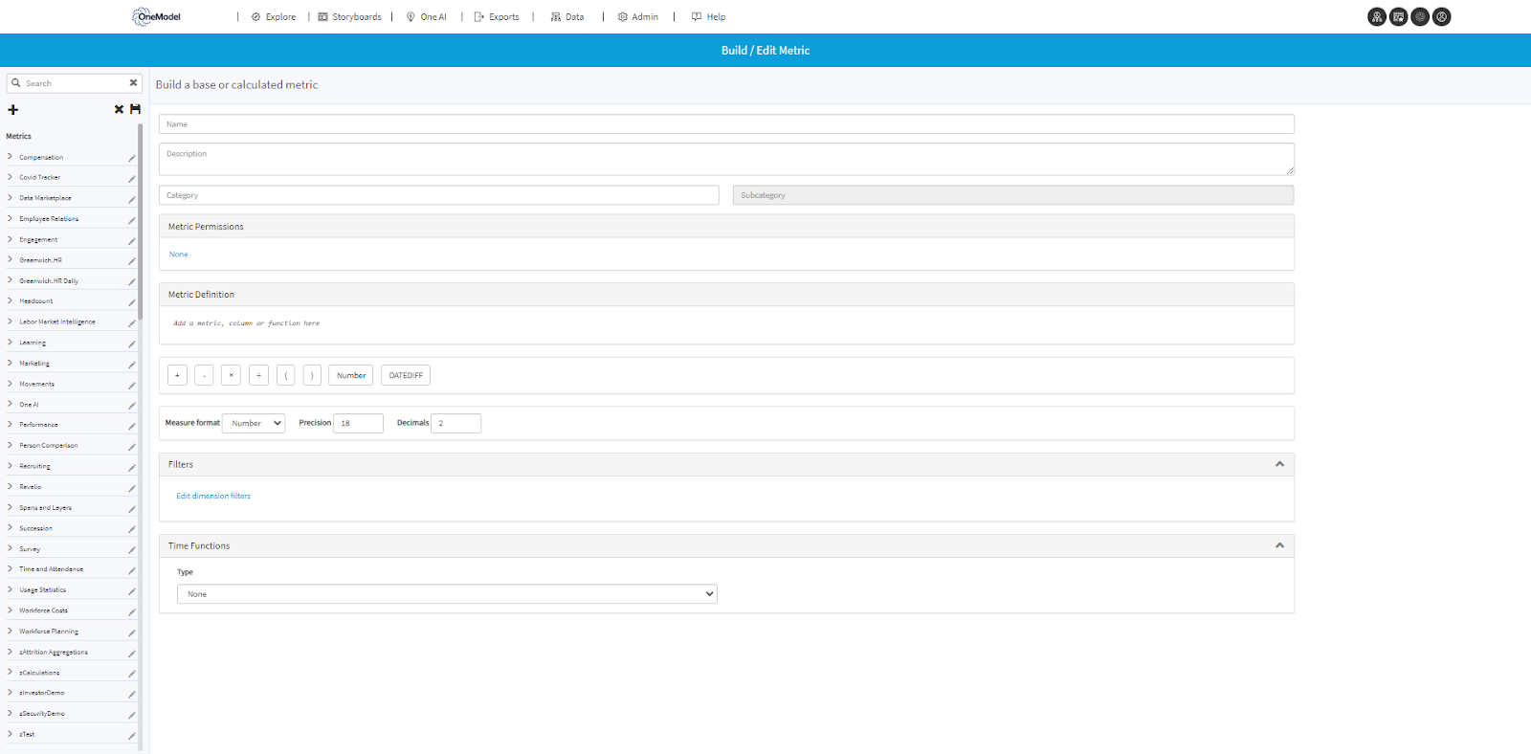Expand the Engagement metrics category
This screenshot has width=1531, height=754.
pyautogui.click(x=10, y=239)
